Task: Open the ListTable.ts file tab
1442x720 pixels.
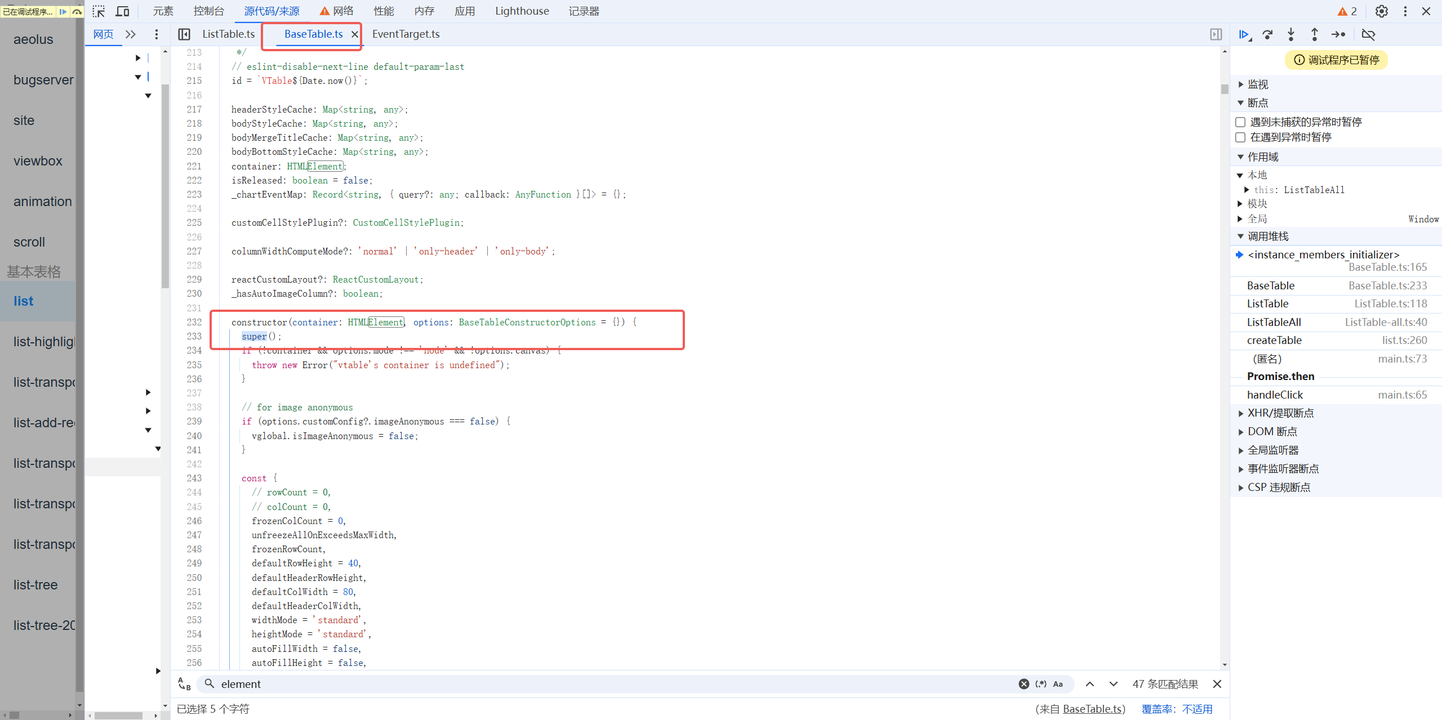Action: coord(228,34)
